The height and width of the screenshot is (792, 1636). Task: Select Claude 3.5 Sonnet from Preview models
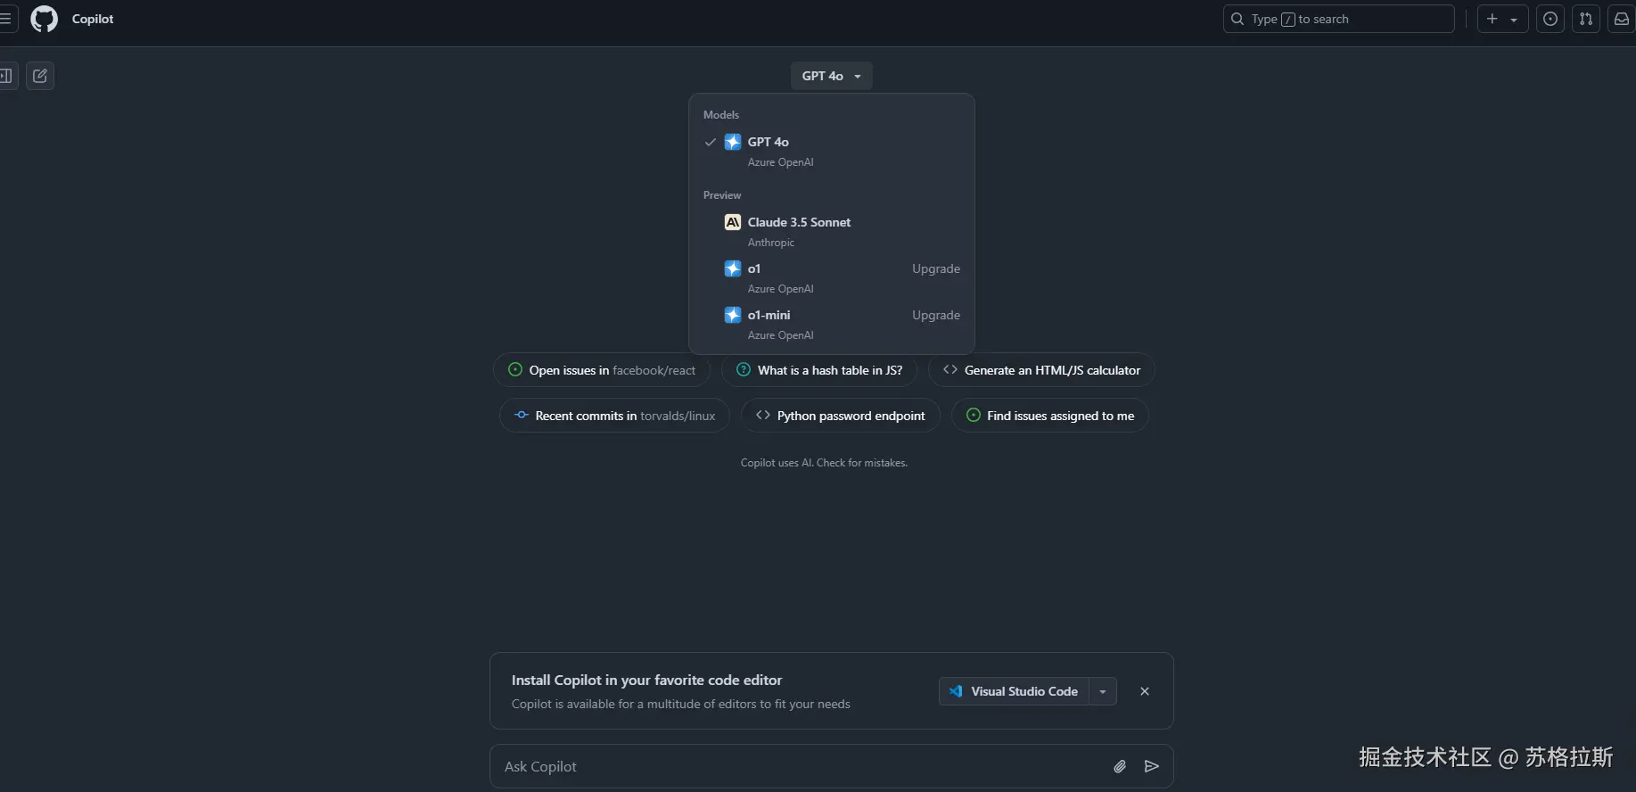coord(832,231)
